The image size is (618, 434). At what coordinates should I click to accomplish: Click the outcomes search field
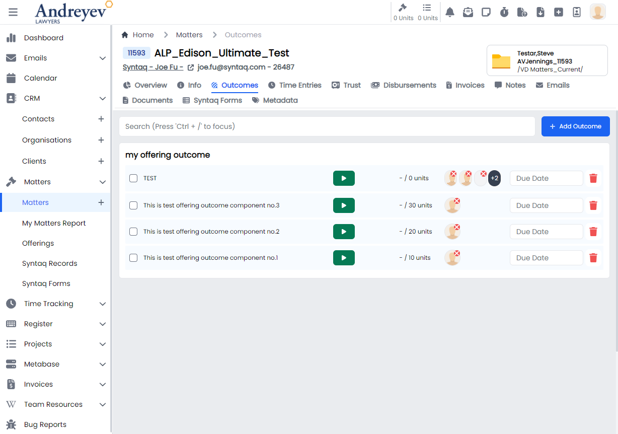pos(327,126)
